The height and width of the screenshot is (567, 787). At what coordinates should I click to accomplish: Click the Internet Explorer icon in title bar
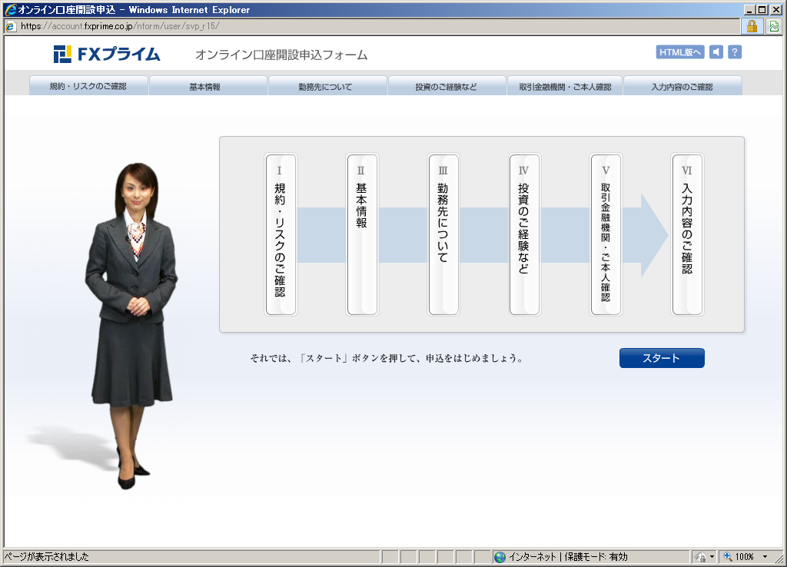(x=10, y=9)
